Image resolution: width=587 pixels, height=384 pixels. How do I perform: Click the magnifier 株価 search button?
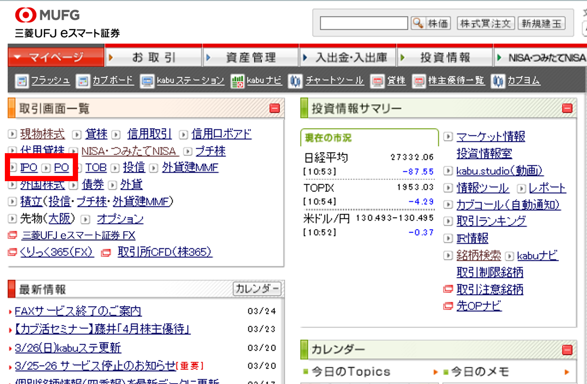[431, 23]
